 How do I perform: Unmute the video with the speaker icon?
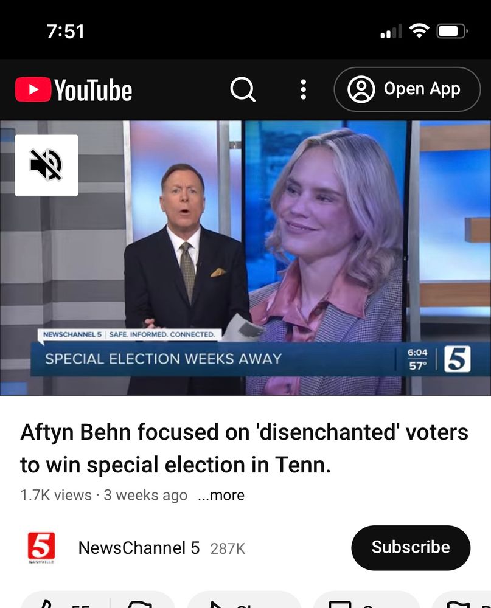click(46, 165)
